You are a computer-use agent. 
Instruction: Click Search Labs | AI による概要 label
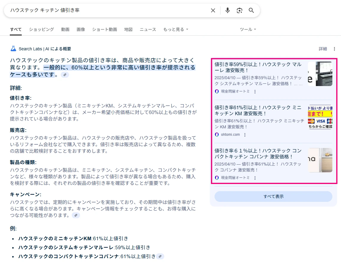pyautogui.click(x=45, y=49)
